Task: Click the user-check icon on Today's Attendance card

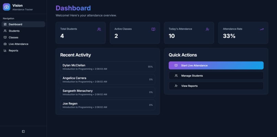Action: pos(208,29)
